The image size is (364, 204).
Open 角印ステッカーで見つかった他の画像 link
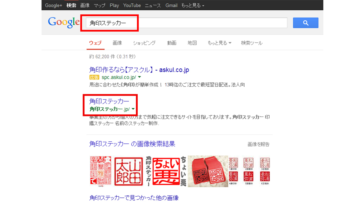click(x=134, y=198)
